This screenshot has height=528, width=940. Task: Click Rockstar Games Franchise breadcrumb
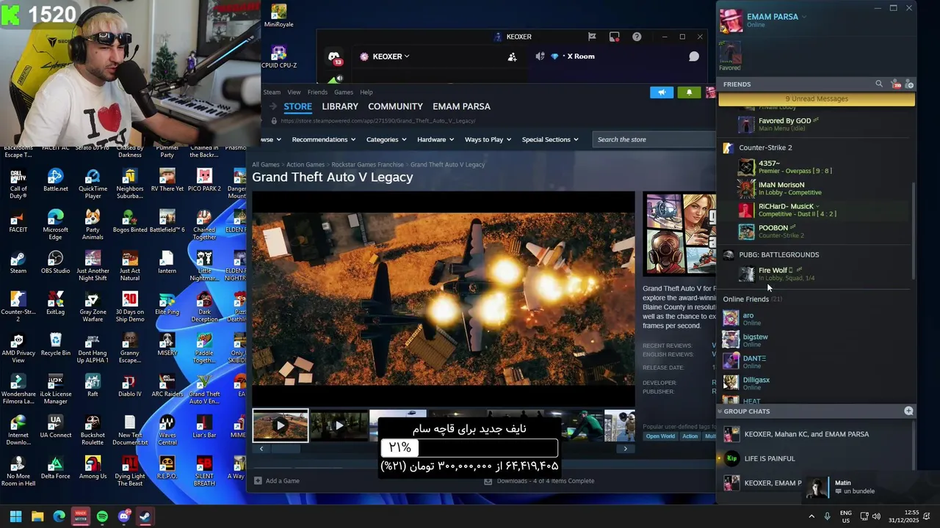367,165
